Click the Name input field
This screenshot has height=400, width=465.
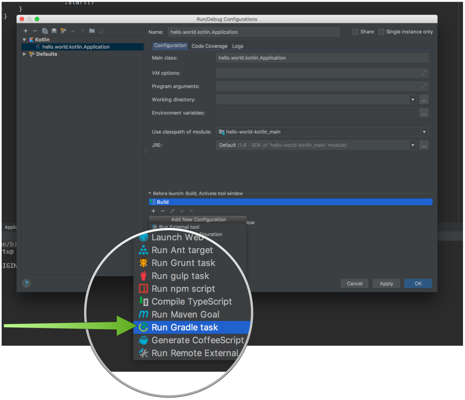tap(253, 32)
